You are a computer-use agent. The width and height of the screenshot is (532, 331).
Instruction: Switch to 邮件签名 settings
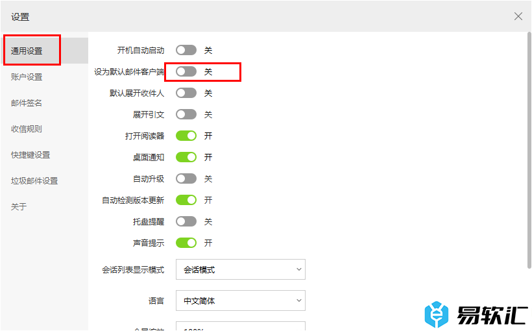(x=27, y=103)
